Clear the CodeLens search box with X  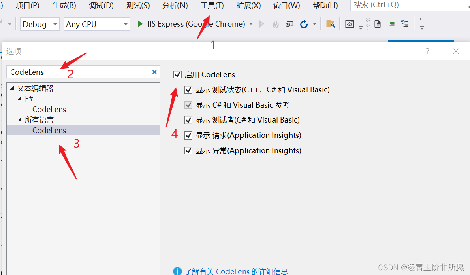tap(154, 72)
